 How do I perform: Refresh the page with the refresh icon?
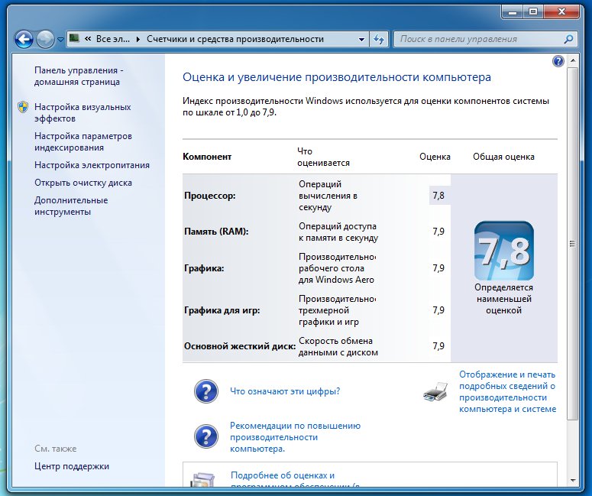tap(379, 39)
